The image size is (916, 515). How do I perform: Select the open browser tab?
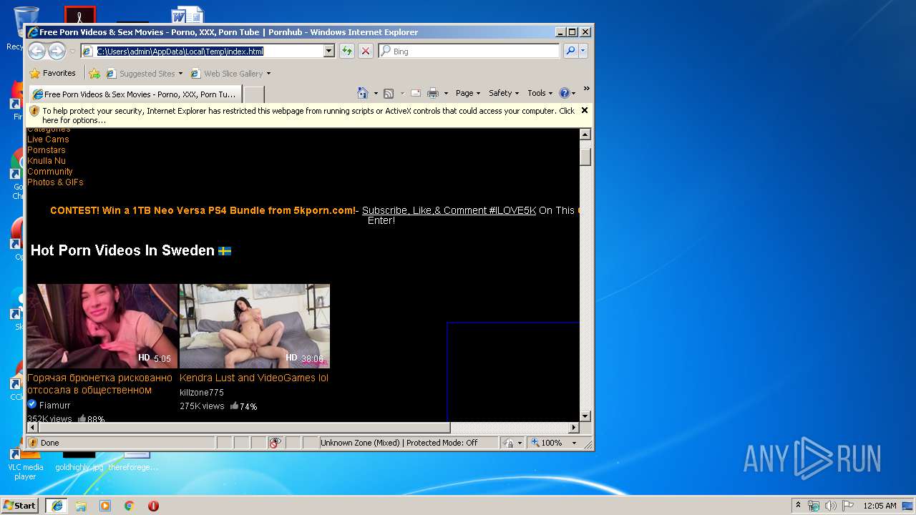click(134, 94)
